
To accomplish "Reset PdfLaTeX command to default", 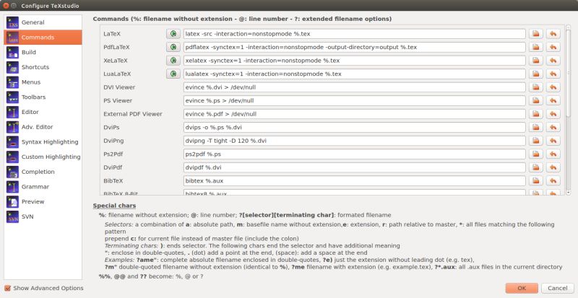I will pos(553,47).
